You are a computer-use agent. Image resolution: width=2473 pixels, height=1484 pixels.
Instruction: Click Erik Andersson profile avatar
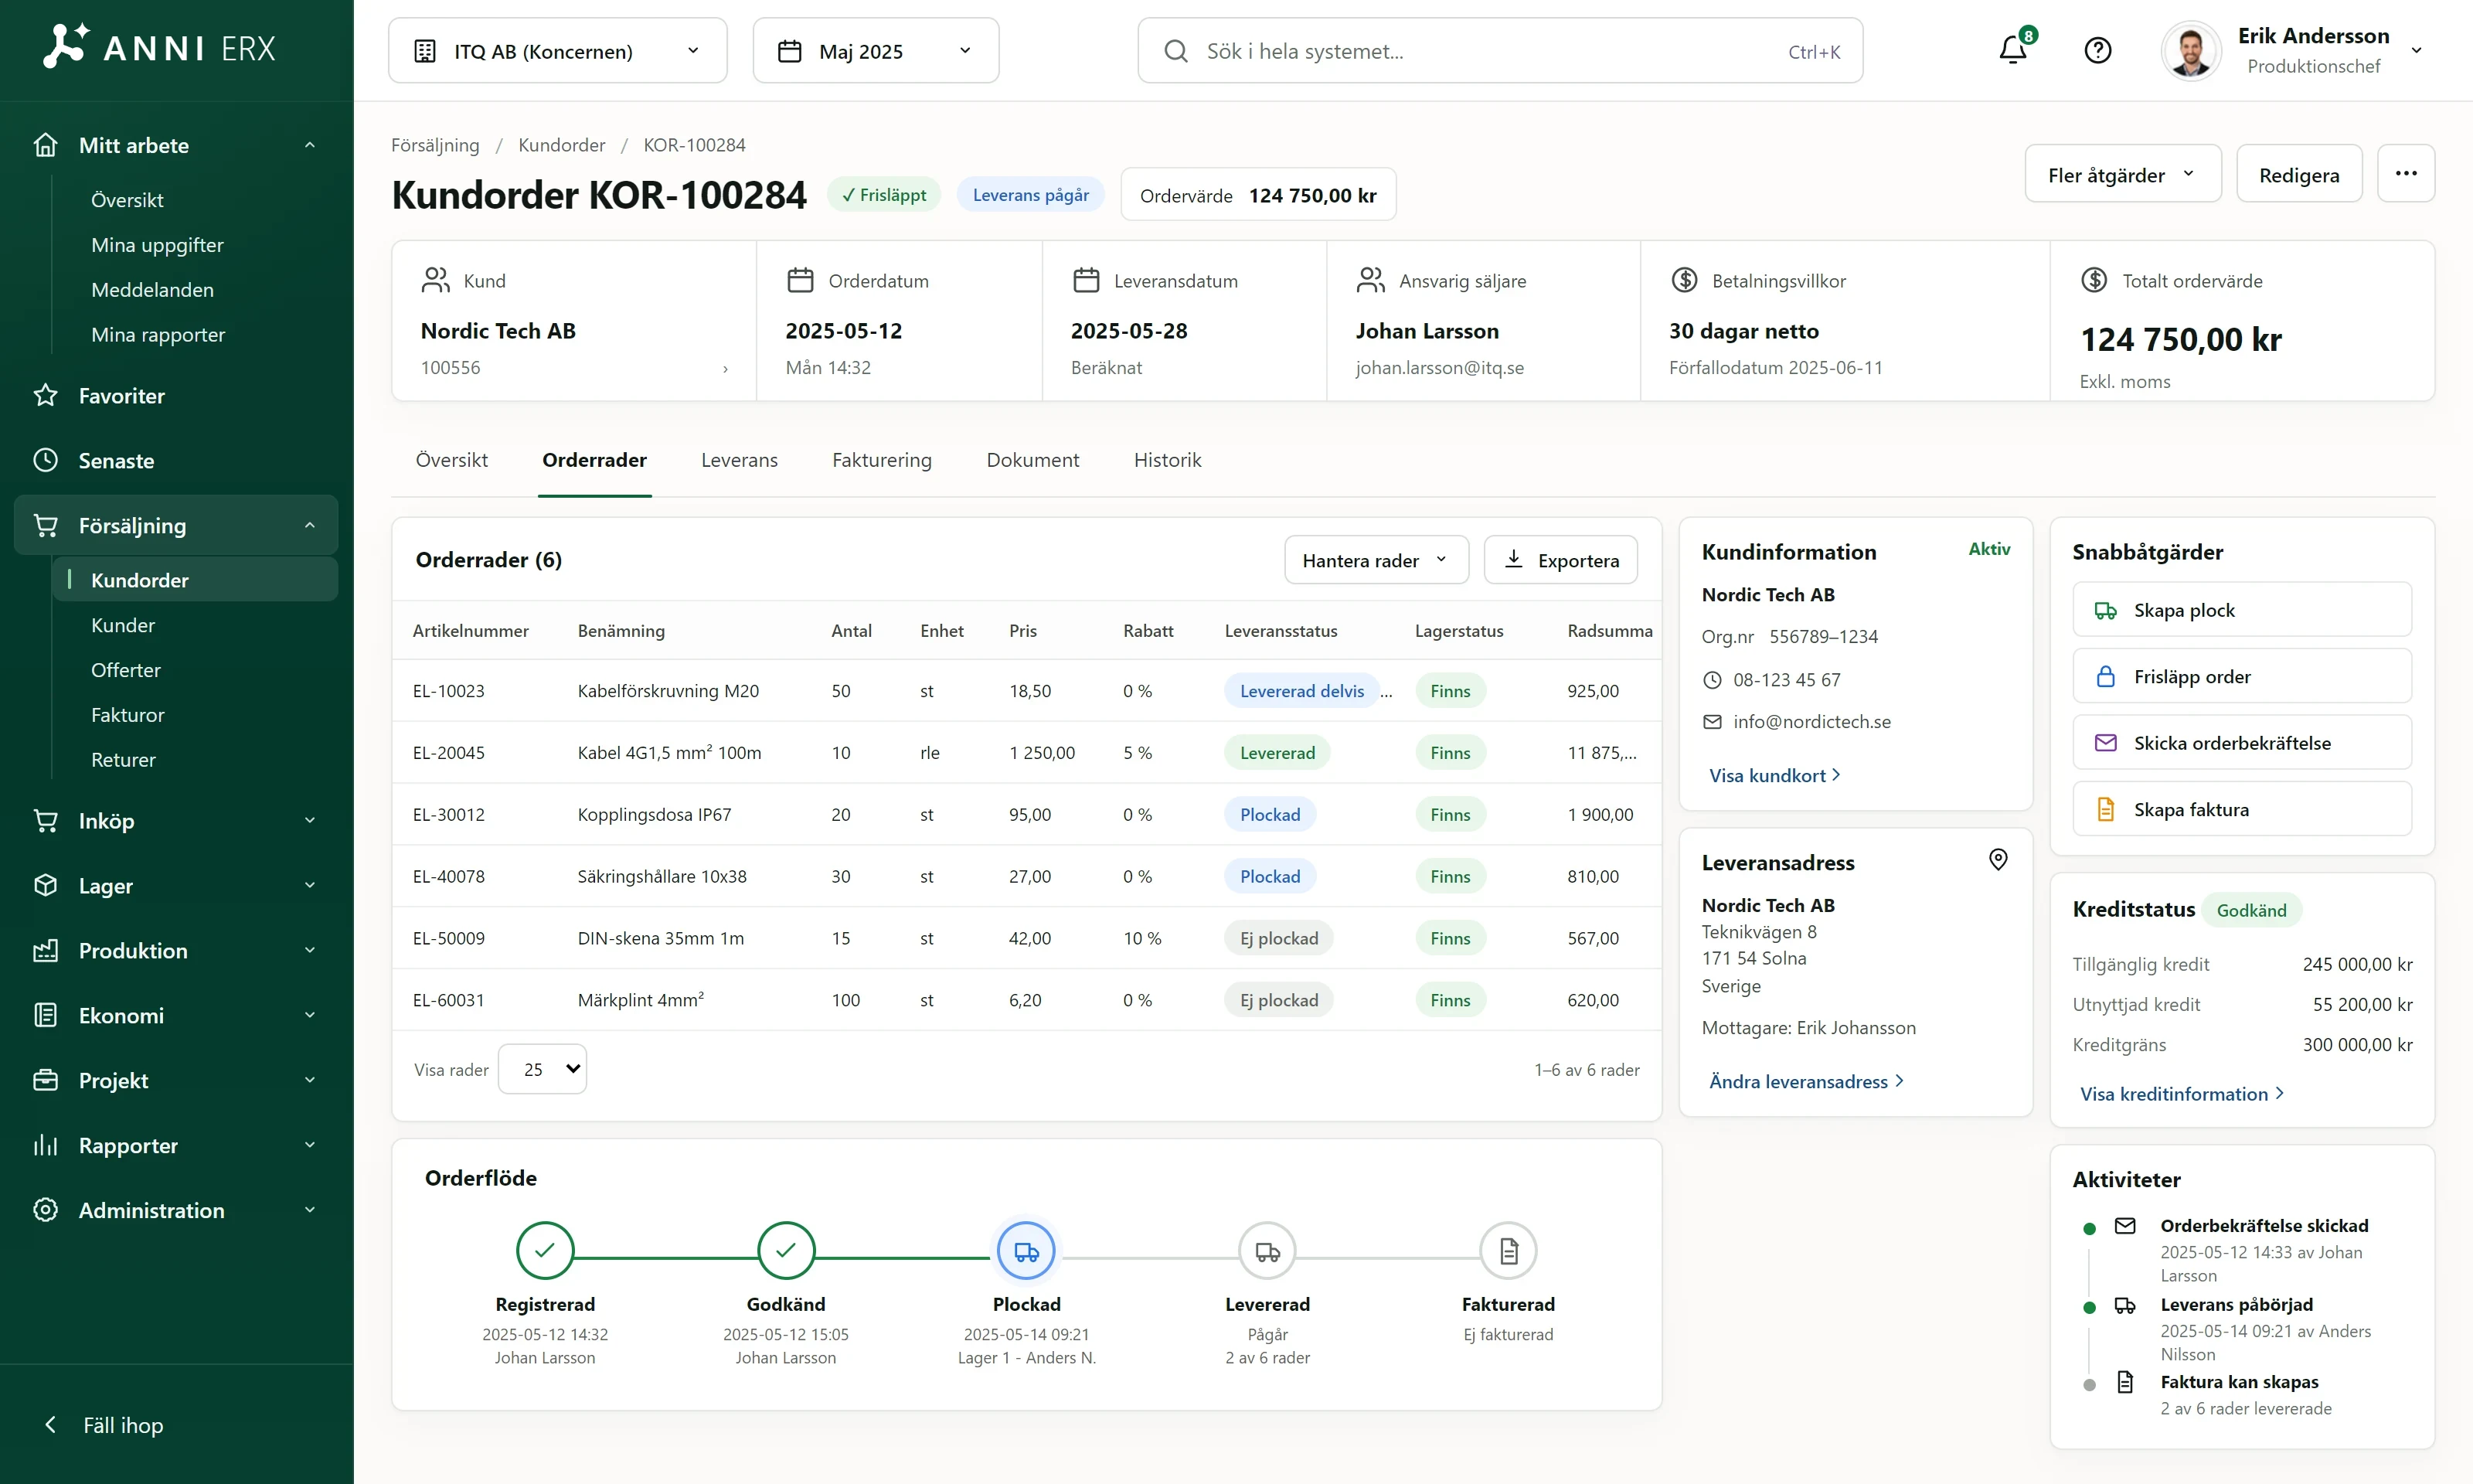(2191, 50)
